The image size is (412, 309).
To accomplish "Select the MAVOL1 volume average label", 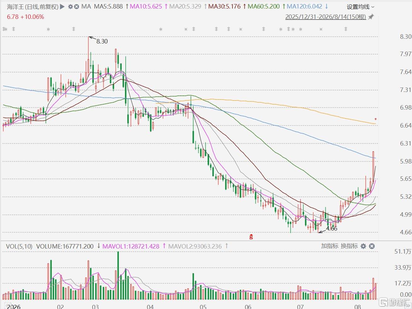I will (x=131, y=246).
